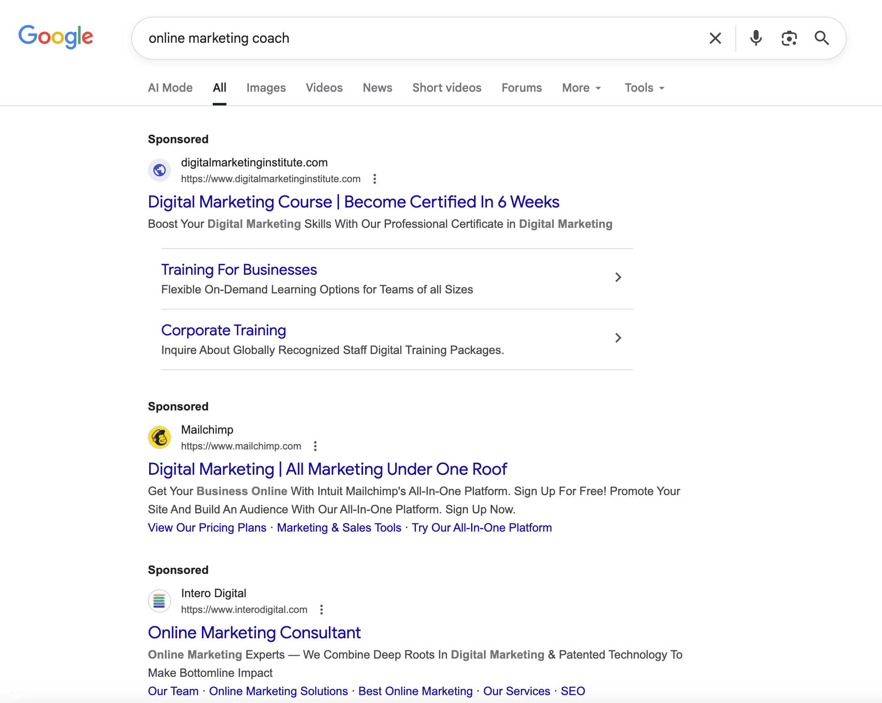Screen dimensions: 882x703
Task: Open three-dot menu beside Intero Digital URL
Action: [x=322, y=610]
